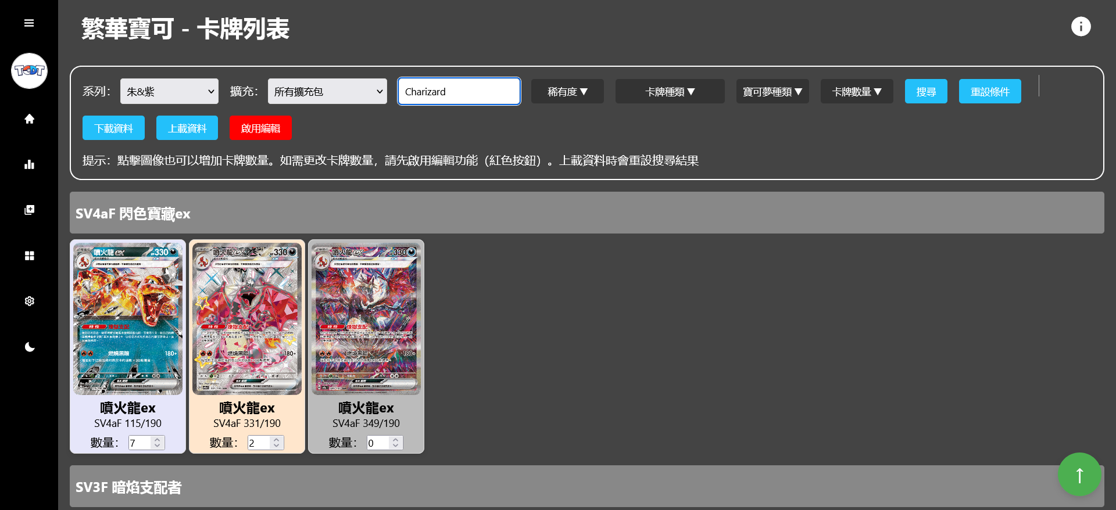This screenshot has width=1116, height=510.
Task: Open the settings gear icon
Action: pyautogui.click(x=29, y=301)
